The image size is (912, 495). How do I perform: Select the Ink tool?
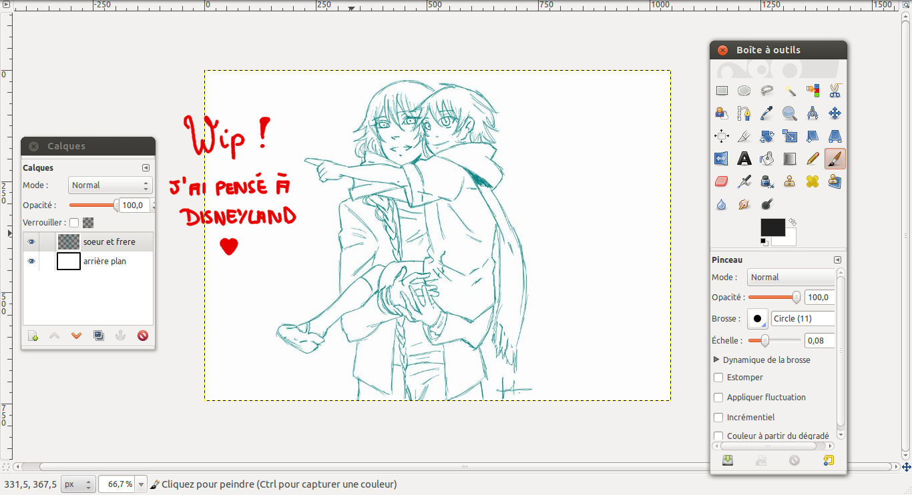pyautogui.click(x=767, y=181)
